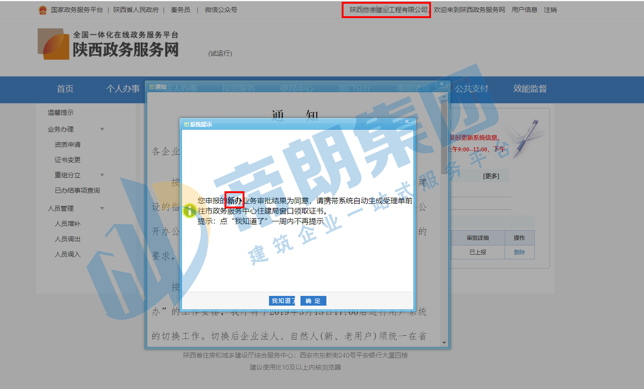Open 国家政务服务平台 link
The height and width of the screenshot is (389, 644).
point(77,10)
